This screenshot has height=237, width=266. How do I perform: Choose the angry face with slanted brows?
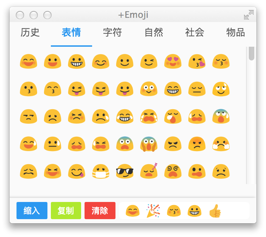click(x=173, y=144)
